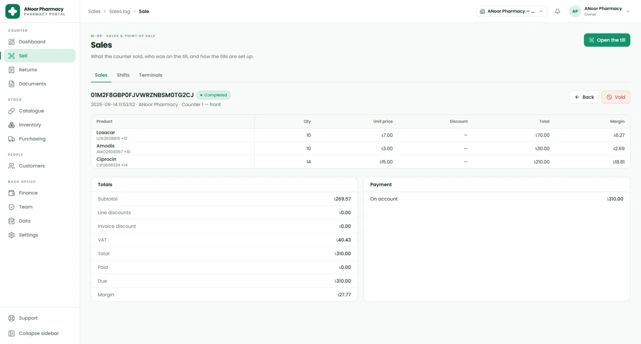
Task: Open Support at sidebar bottom
Action: click(40, 318)
